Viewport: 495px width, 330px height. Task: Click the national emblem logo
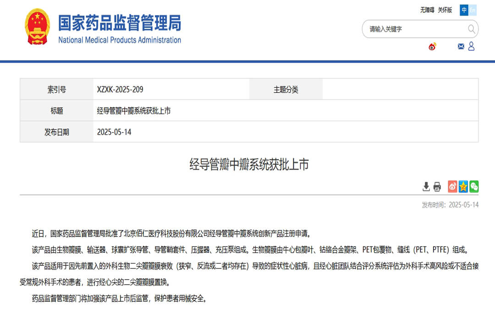coord(37,27)
